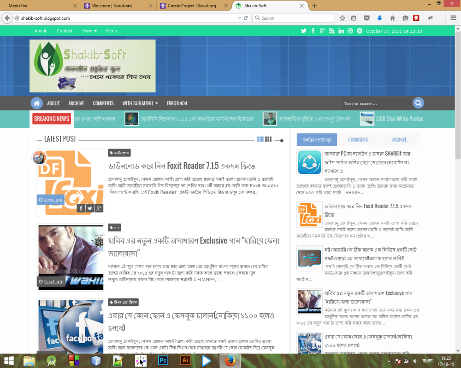Open the Contact link in top bar
Image resolution: width=461 pixels, height=368 pixels.
pyautogui.click(x=65, y=31)
